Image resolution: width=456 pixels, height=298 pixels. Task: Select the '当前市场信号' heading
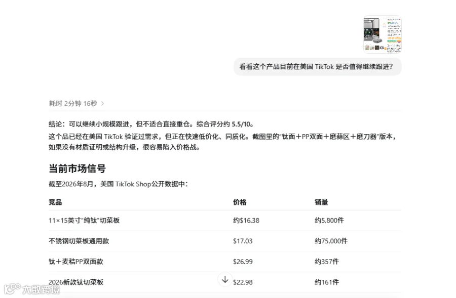(77, 168)
